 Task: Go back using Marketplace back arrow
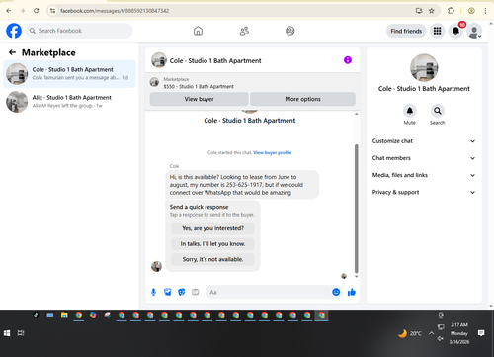(12, 52)
